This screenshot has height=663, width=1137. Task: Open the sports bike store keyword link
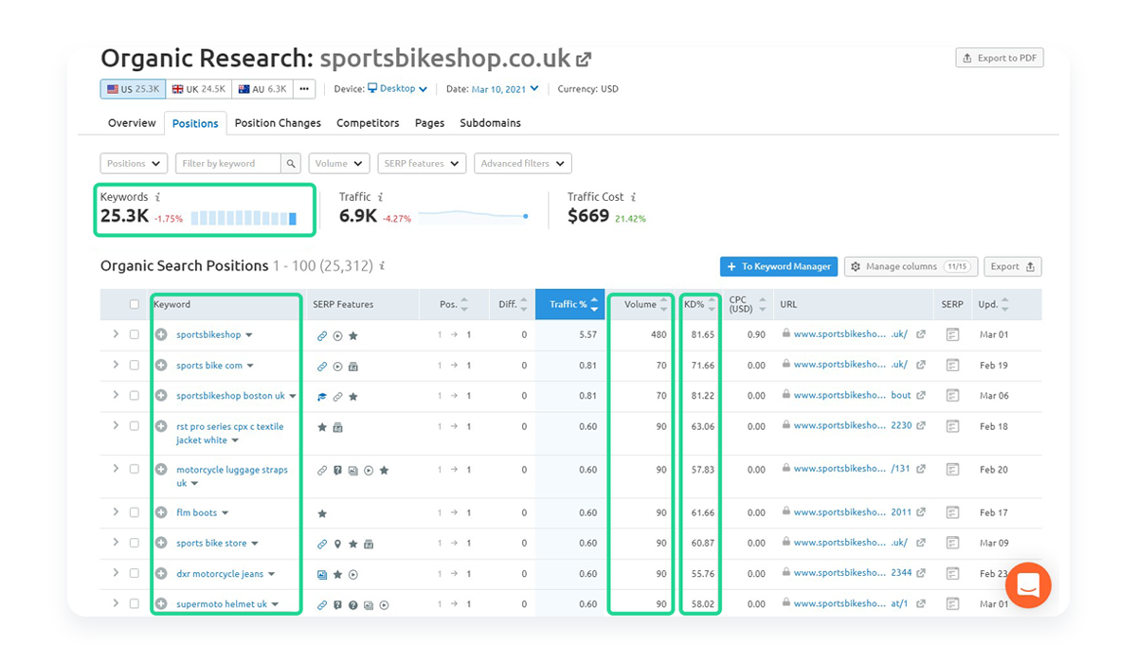pos(211,543)
